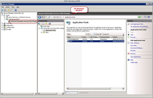
Task: Sort by Name column header
Action: [x=74, y=37]
